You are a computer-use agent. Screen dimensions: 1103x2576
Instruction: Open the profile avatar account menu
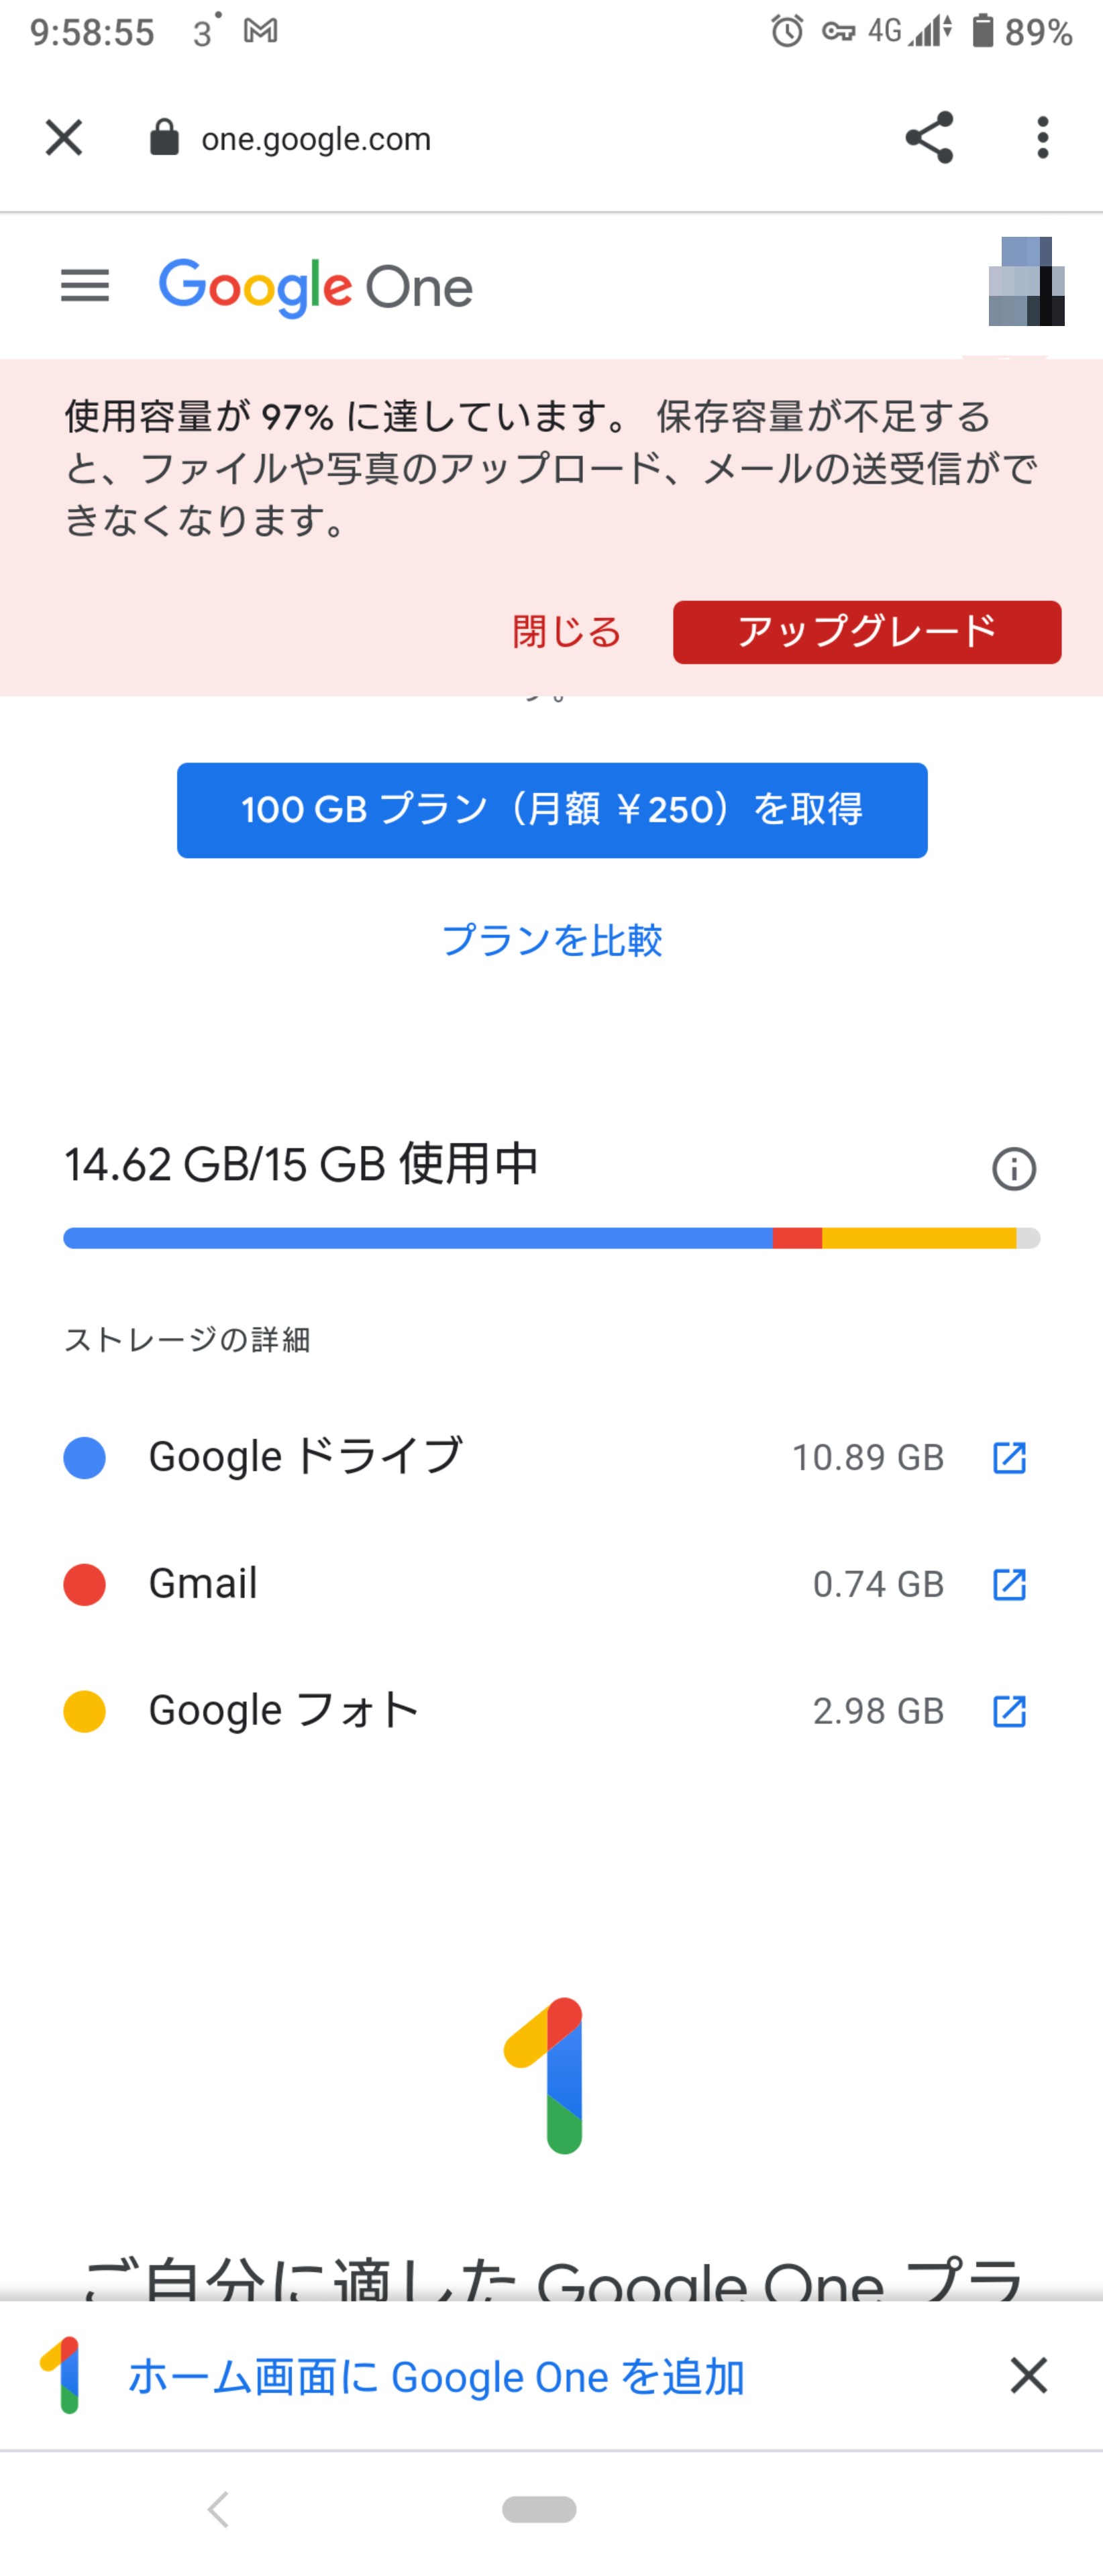[x=1025, y=282]
